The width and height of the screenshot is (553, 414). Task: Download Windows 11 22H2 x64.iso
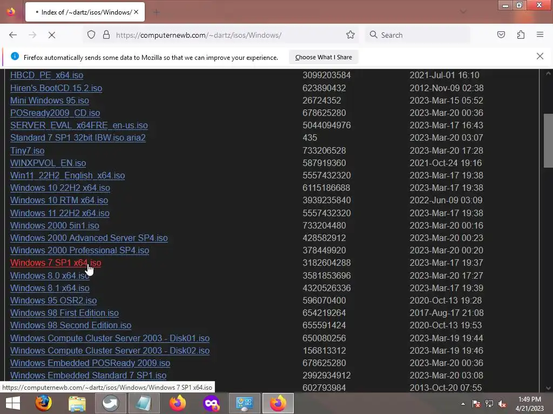[59, 213]
